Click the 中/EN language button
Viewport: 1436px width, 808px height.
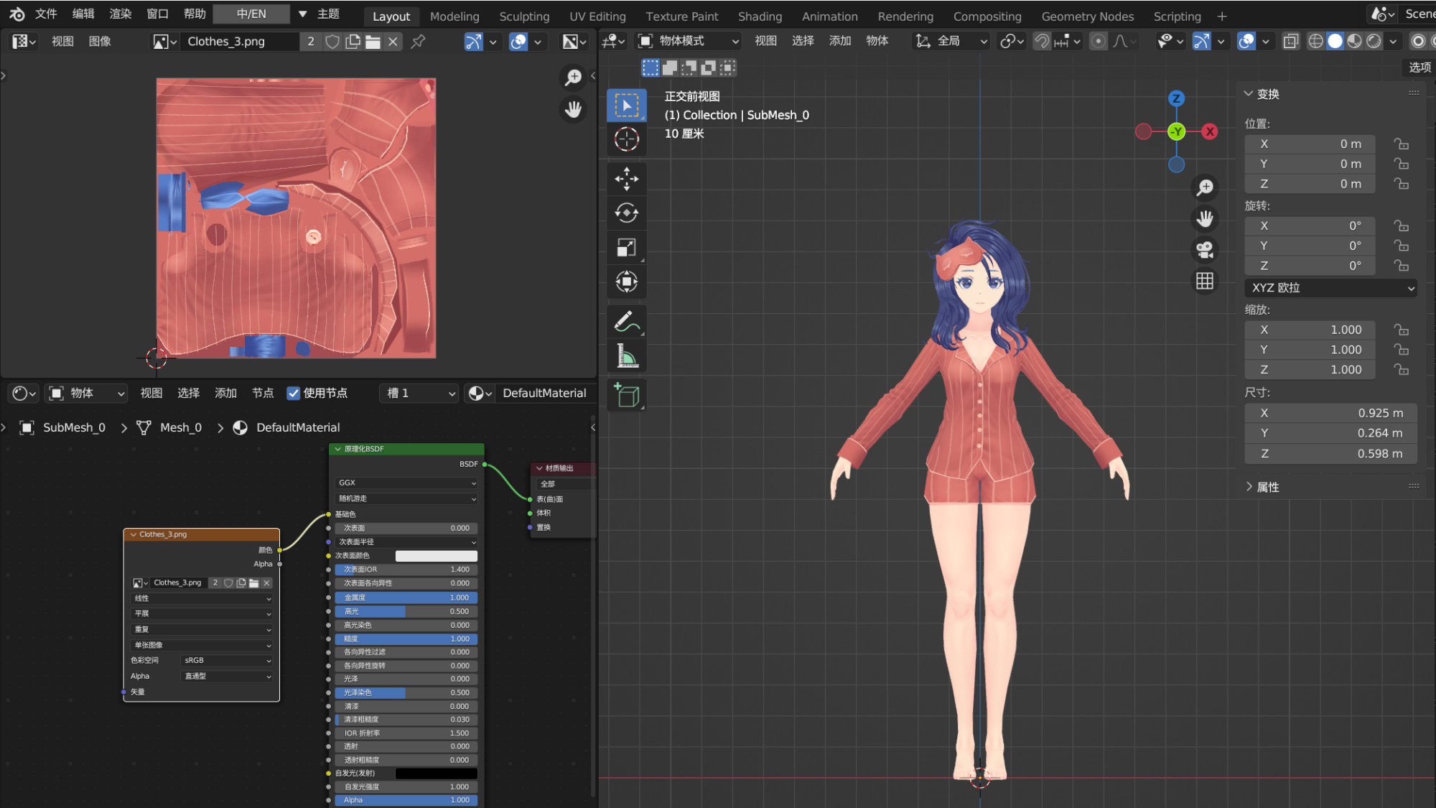coord(251,14)
